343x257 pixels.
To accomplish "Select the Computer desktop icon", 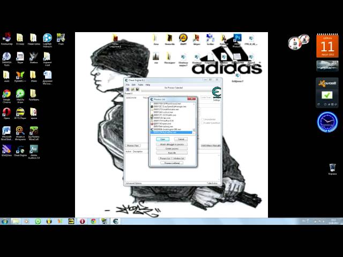I will [x=6, y=39].
